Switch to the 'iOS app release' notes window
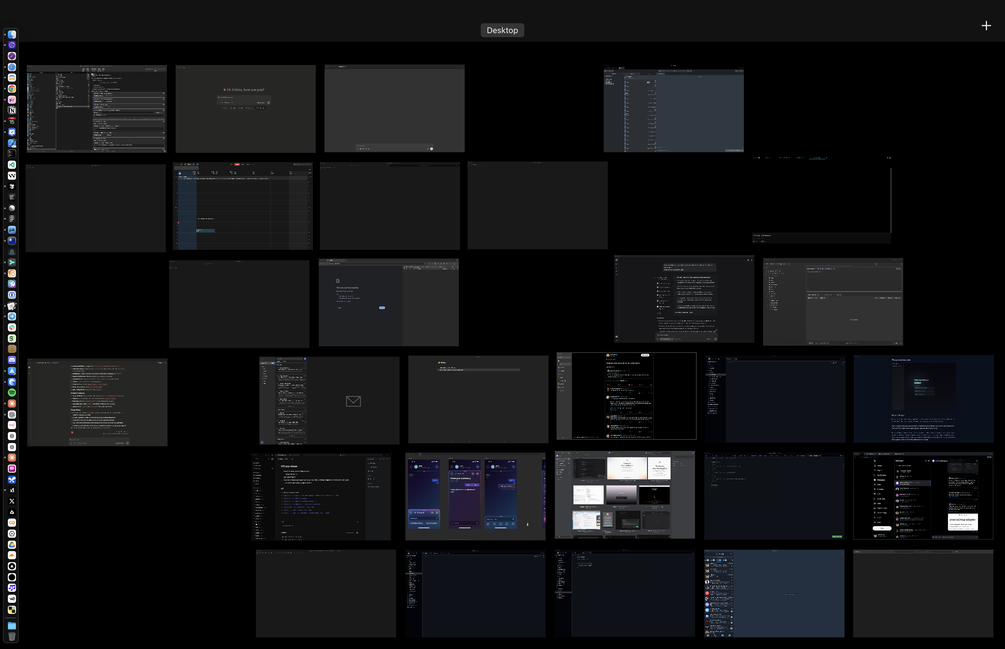 coord(321,496)
